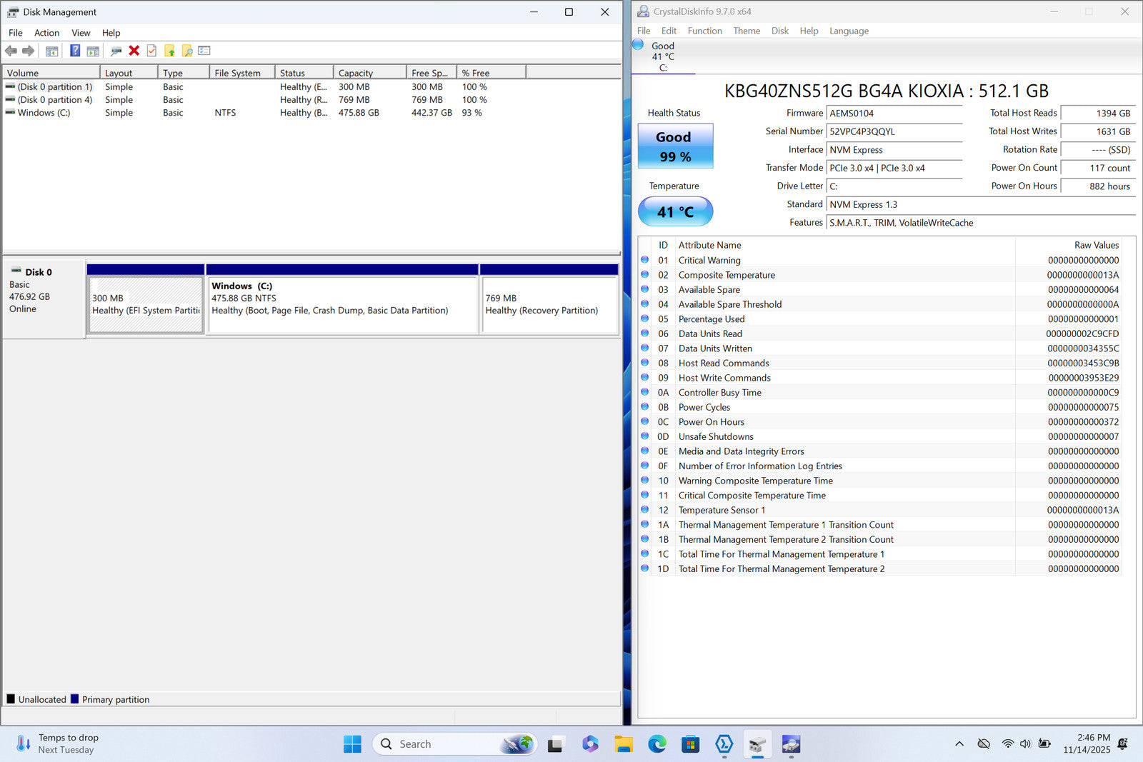The width and height of the screenshot is (1143, 762).
Task: Click the 41 °C temperature button
Action: click(675, 212)
